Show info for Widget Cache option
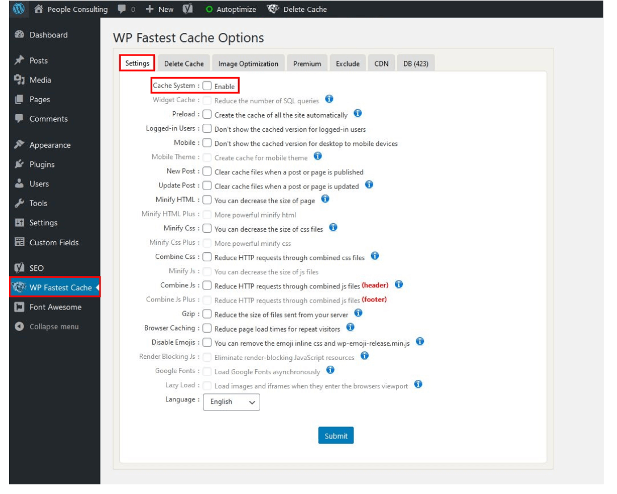The width and height of the screenshot is (617, 494). point(330,99)
